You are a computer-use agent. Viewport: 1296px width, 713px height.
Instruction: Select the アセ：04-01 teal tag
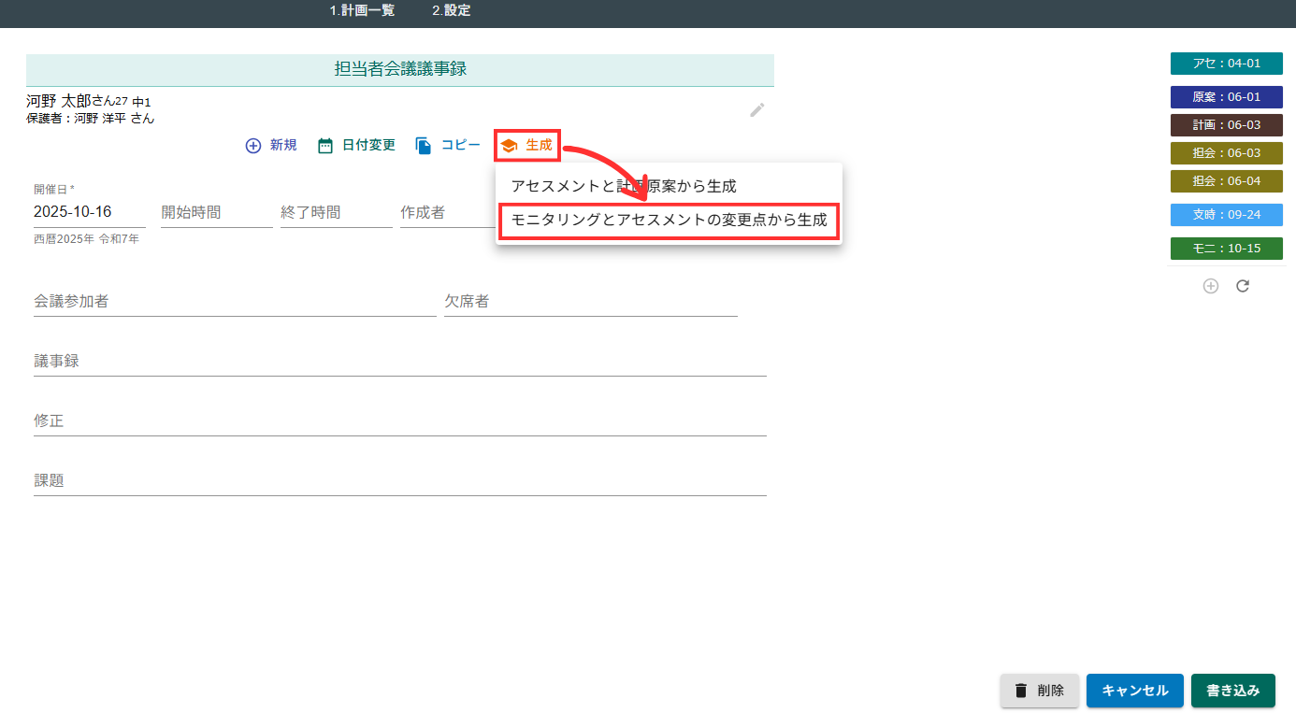click(1226, 64)
